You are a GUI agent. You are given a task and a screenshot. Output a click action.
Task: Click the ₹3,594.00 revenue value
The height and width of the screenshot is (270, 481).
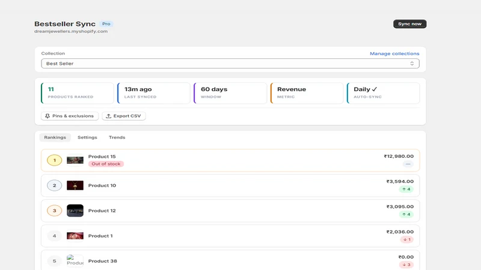click(x=400, y=182)
